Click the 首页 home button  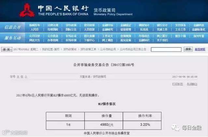coord(7,49)
